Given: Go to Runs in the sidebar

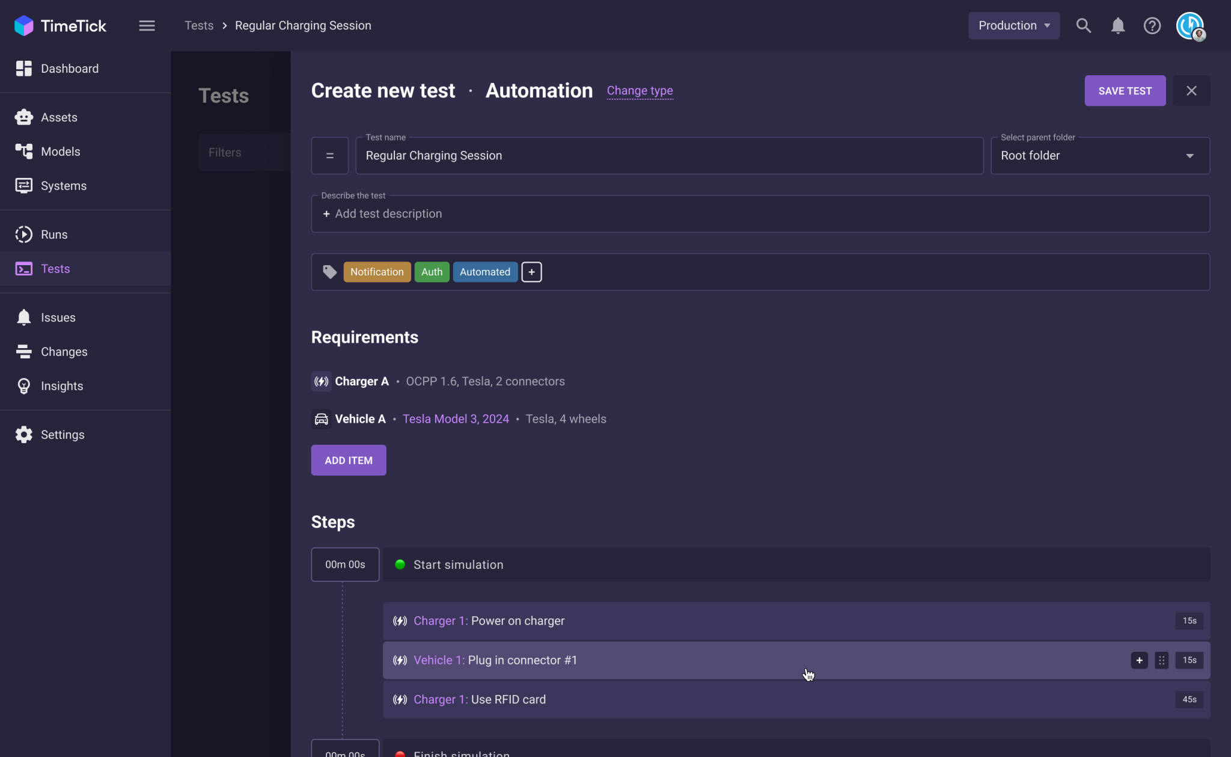Looking at the screenshot, I should [x=54, y=234].
